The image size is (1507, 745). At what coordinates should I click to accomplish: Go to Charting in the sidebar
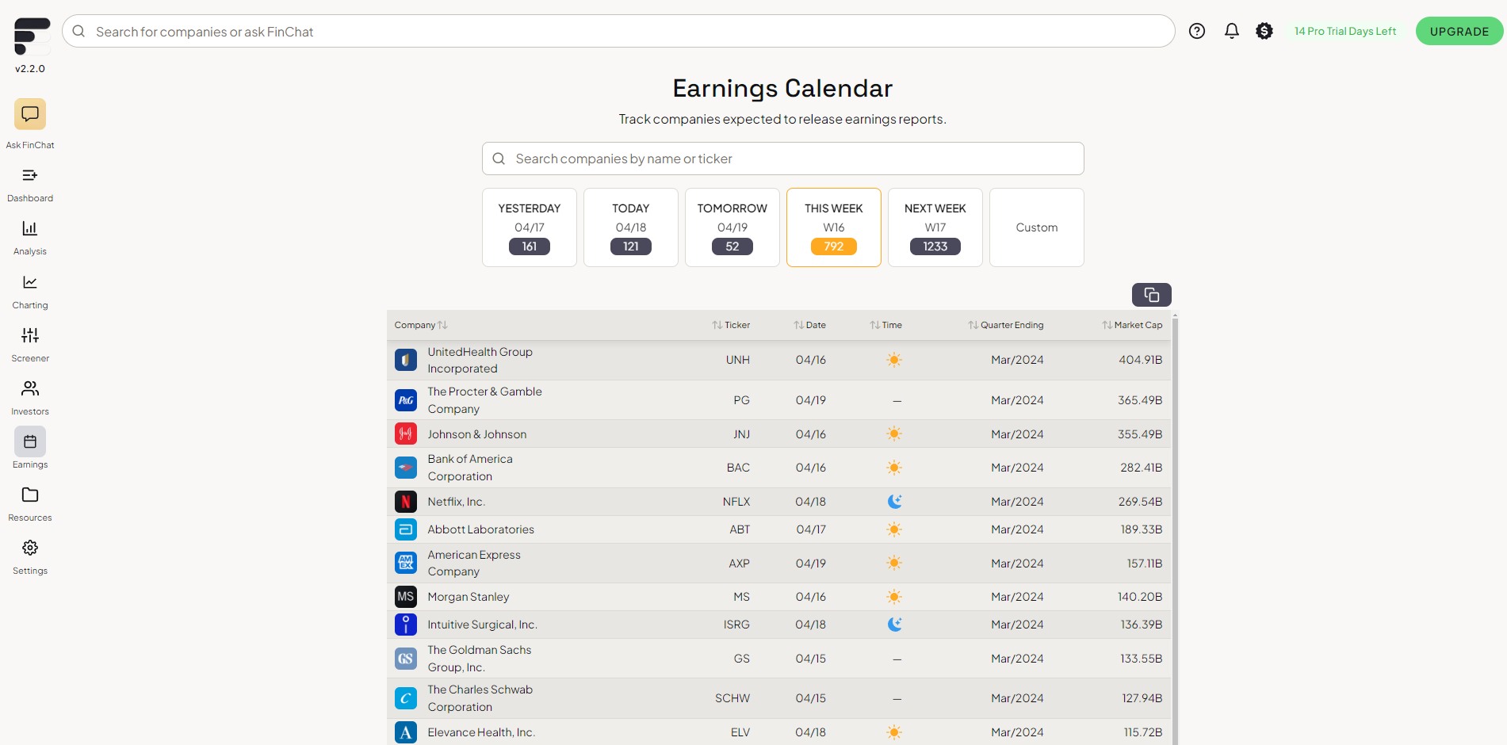[30, 282]
